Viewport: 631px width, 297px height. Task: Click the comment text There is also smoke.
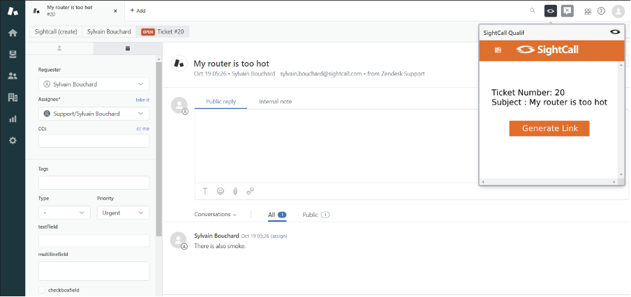[x=220, y=246]
